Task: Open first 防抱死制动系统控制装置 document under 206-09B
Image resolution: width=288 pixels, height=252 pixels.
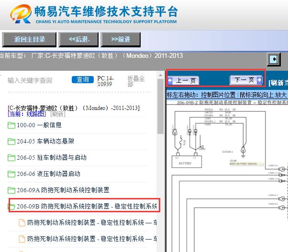Action: [92, 223]
